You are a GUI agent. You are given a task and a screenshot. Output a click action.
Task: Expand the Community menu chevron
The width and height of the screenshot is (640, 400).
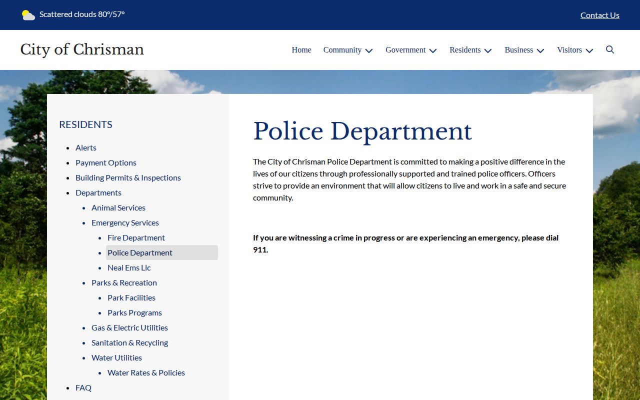pyautogui.click(x=369, y=50)
